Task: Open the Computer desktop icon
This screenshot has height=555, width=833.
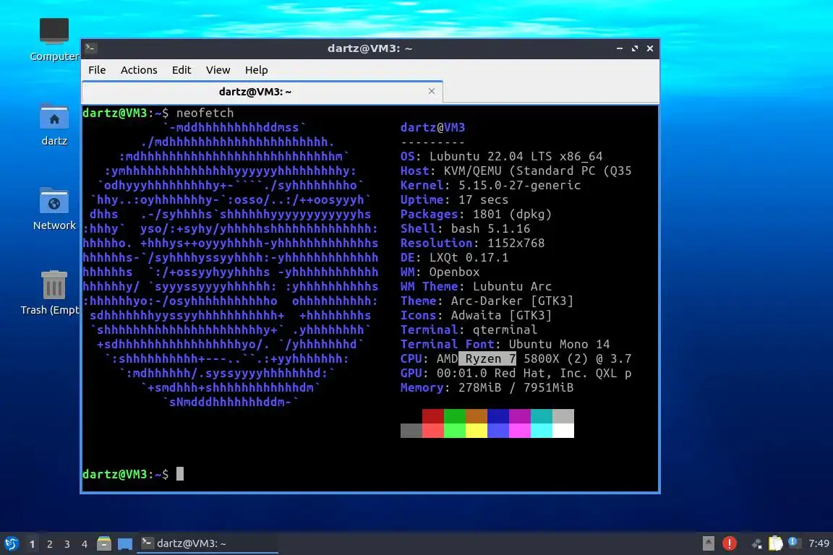Action: [x=54, y=39]
